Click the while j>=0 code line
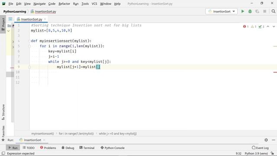 [80, 62]
